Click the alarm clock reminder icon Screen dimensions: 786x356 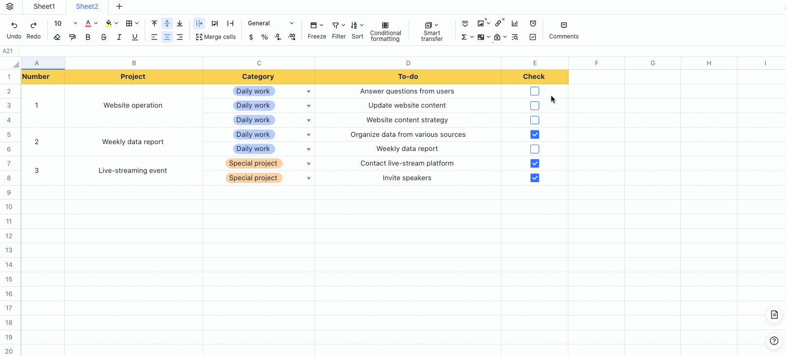[533, 23]
